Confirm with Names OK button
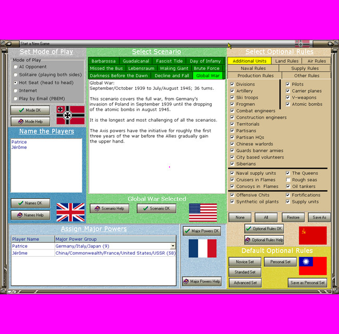 30,203
